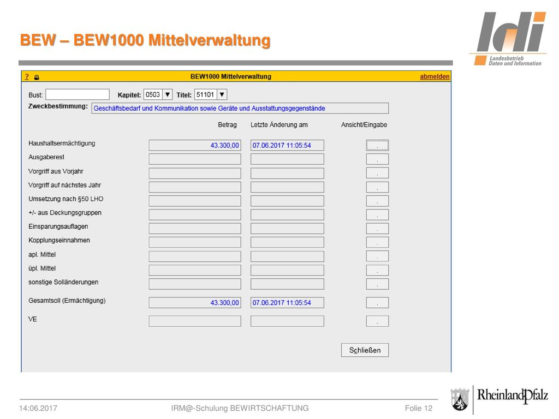Click the Ausgaberest Betrag field
This screenshot has height=419, width=559.
pyautogui.click(x=195, y=159)
